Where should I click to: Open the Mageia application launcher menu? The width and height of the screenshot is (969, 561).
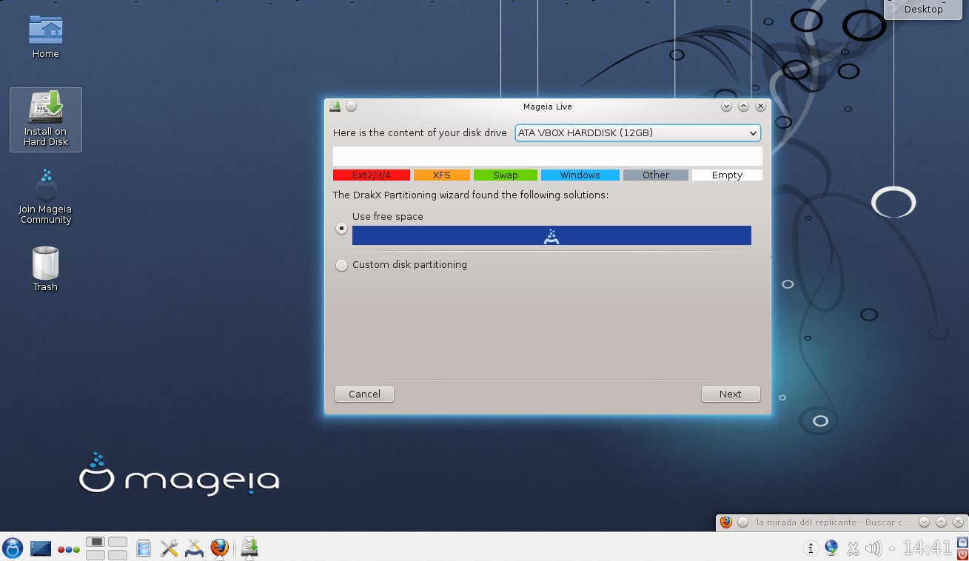pos(13,548)
